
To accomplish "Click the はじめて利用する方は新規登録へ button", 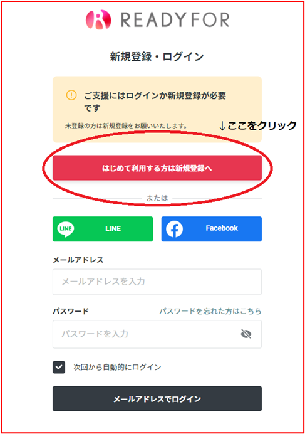I will pyautogui.click(x=157, y=168).
